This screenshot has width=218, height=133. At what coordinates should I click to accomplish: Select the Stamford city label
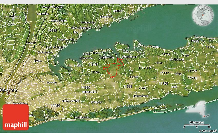click(106, 17)
